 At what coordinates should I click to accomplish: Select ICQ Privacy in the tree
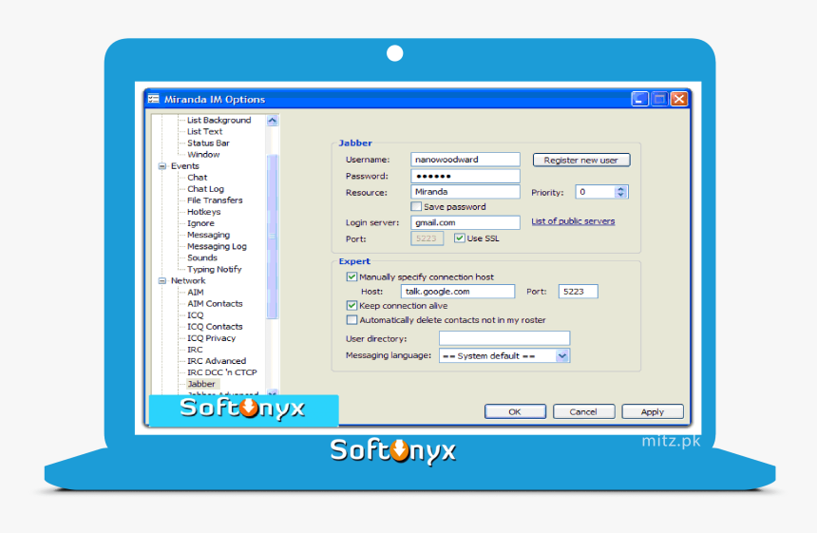coord(211,337)
